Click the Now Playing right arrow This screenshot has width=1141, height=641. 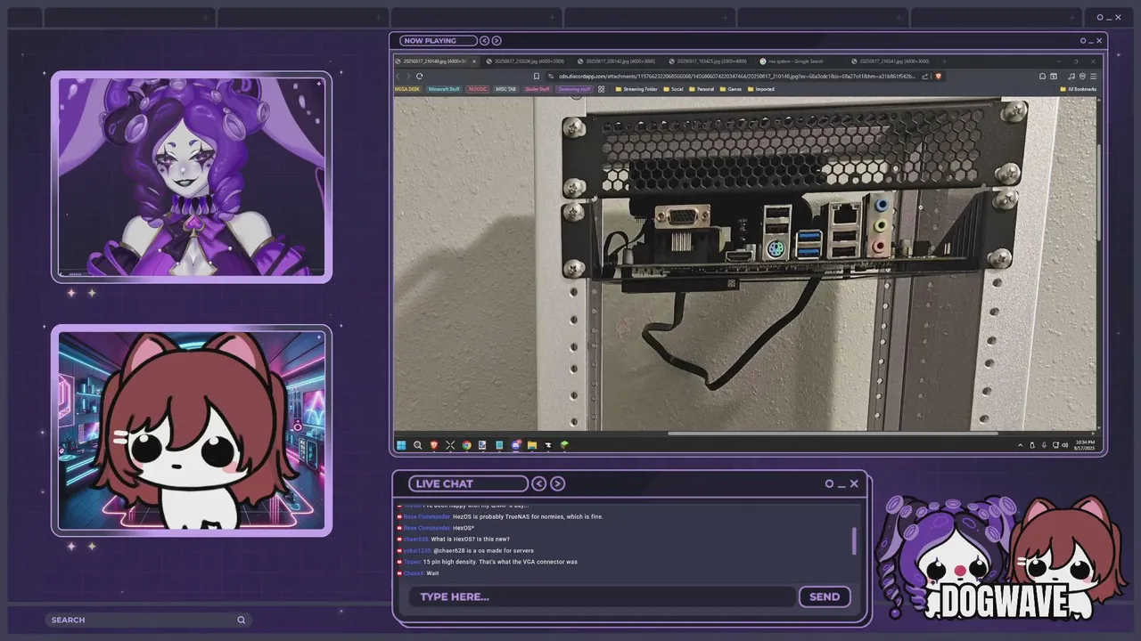(x=497, y=40)
